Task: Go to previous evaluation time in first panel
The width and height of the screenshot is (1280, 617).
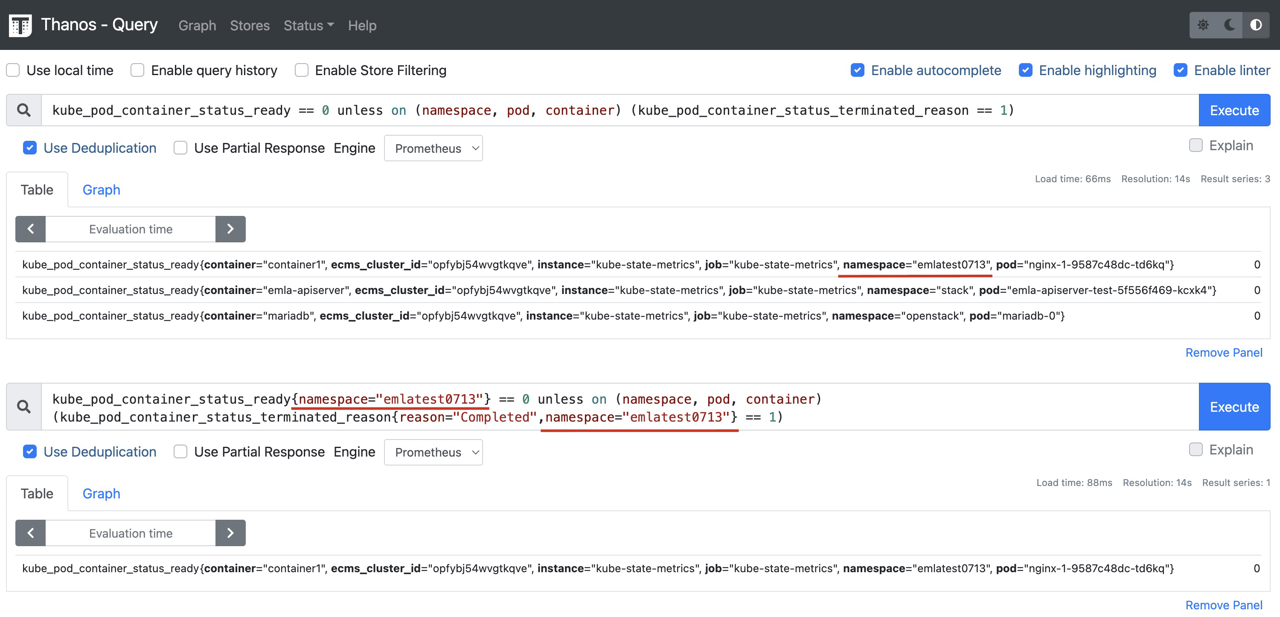Action: (31, 229)
